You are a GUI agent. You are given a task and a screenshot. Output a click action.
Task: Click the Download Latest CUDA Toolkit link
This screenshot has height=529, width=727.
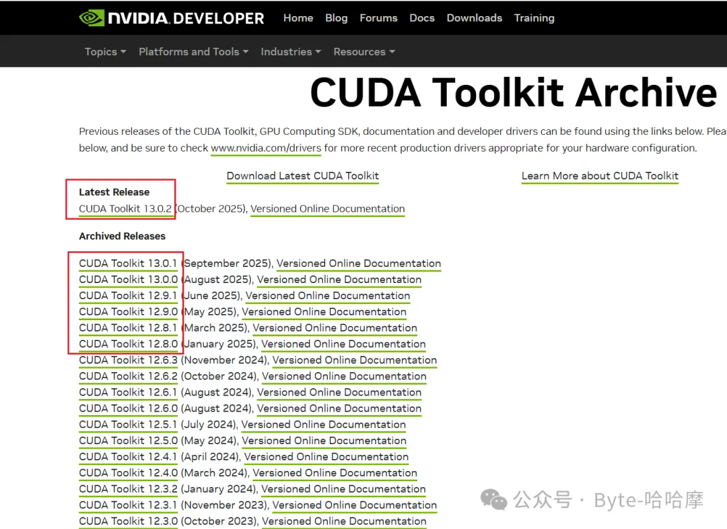tap(303, 176)
